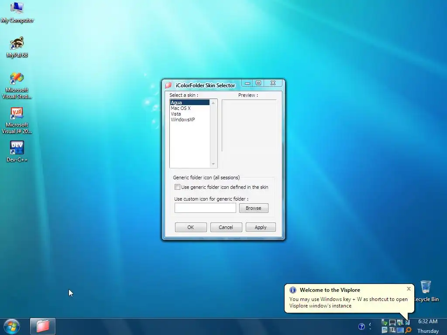Click the info icon in Visplore balloon
This screenshot has width=447, height=335.
pyautogui.click(x=293, y=290)
